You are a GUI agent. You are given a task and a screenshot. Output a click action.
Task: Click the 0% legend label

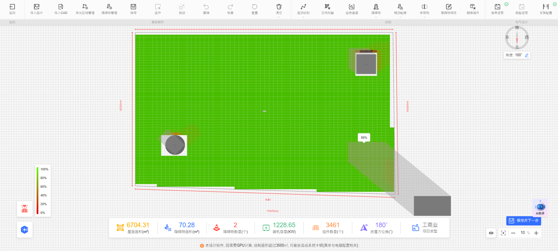tap(43, 213)
